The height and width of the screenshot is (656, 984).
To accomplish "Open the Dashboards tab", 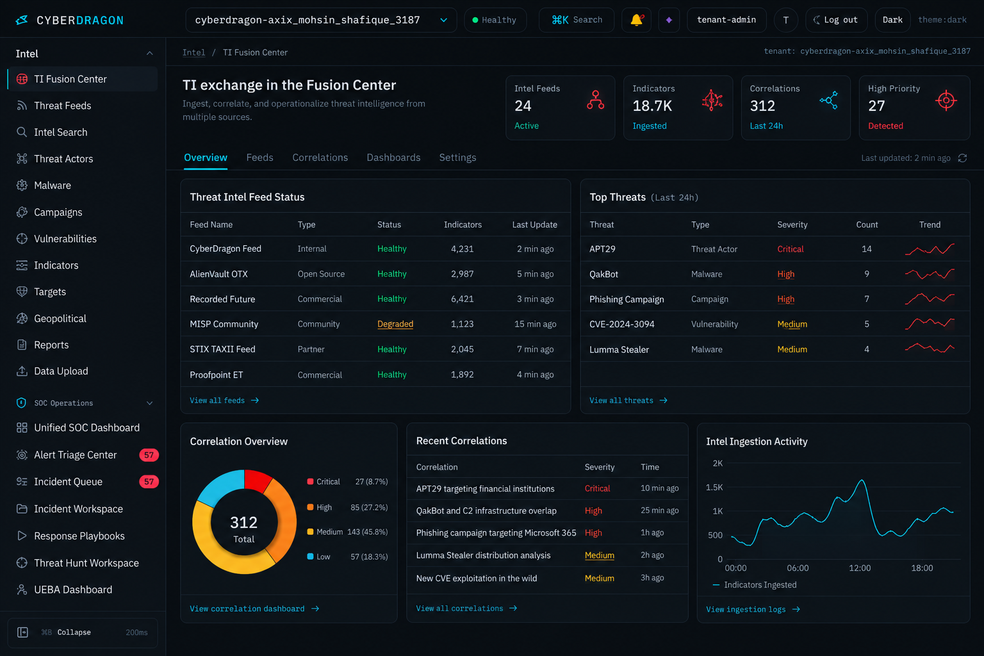I will tap(393, 158).
